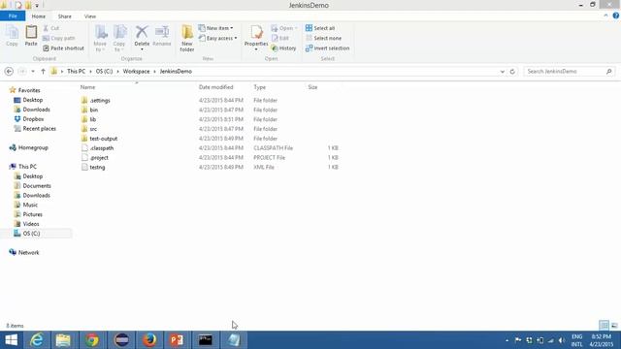
Task: Click the Paste icon in ribbon
Action: click(31, 36)
